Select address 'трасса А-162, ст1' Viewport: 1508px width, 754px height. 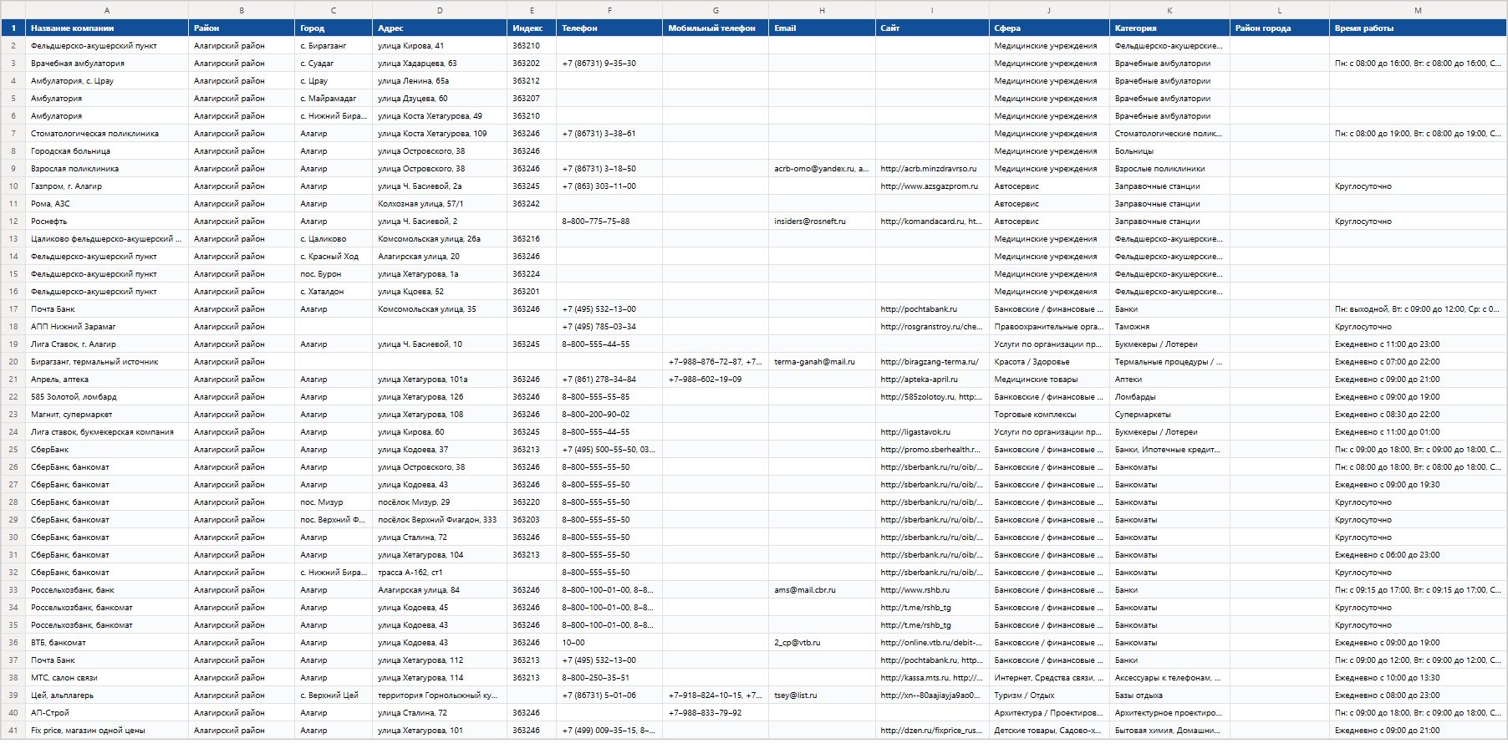click(x=440, y=573)
